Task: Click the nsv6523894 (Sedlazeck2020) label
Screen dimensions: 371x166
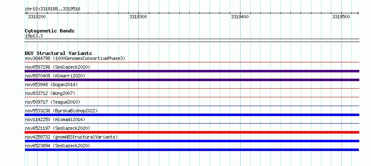Action: point(58,146)
